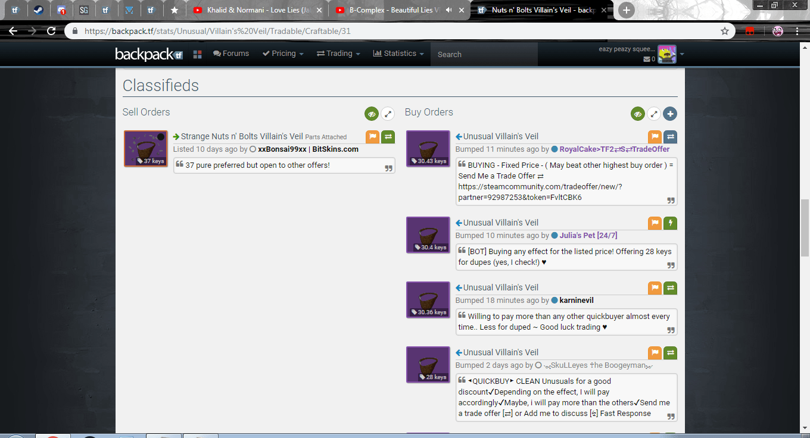Screen dimensions: 810x438
Task: Switch to the SG pinned tab
Action: (x=83, y=10)
